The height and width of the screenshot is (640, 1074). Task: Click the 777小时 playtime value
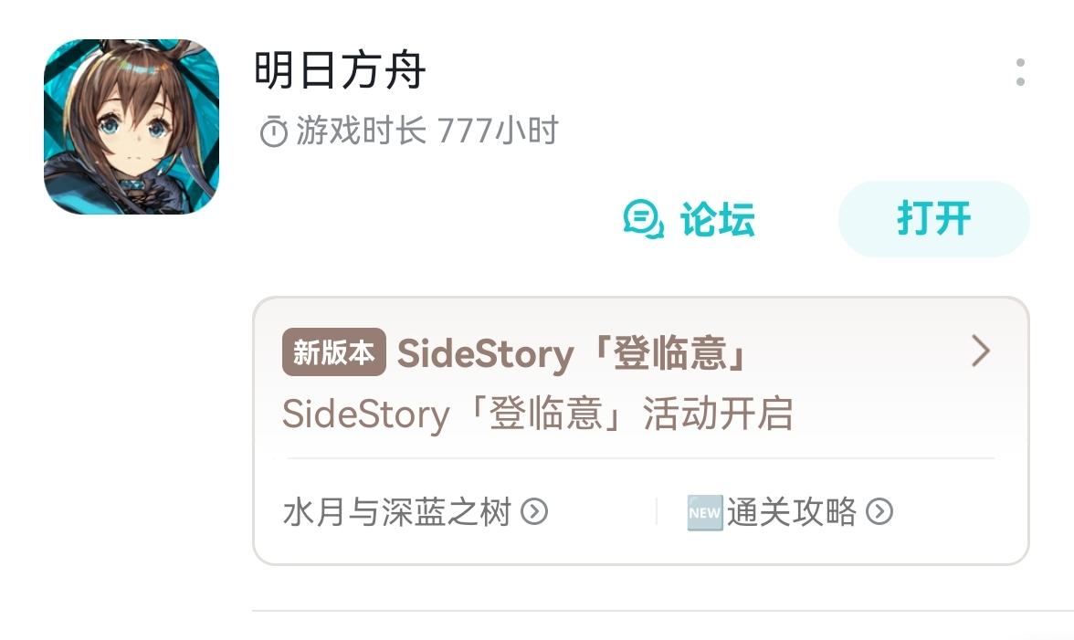point(498,132)
